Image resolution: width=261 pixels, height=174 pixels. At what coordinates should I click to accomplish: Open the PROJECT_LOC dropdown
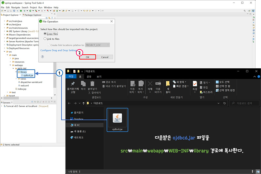pyautogui.click(x=97, y=45)
